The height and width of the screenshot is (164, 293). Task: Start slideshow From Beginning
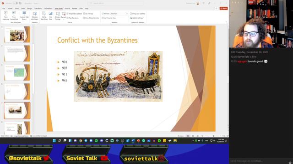tap(6, 16)
